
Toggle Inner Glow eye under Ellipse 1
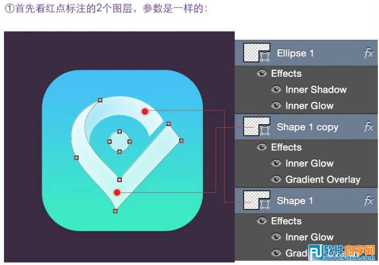click(276, 105)
